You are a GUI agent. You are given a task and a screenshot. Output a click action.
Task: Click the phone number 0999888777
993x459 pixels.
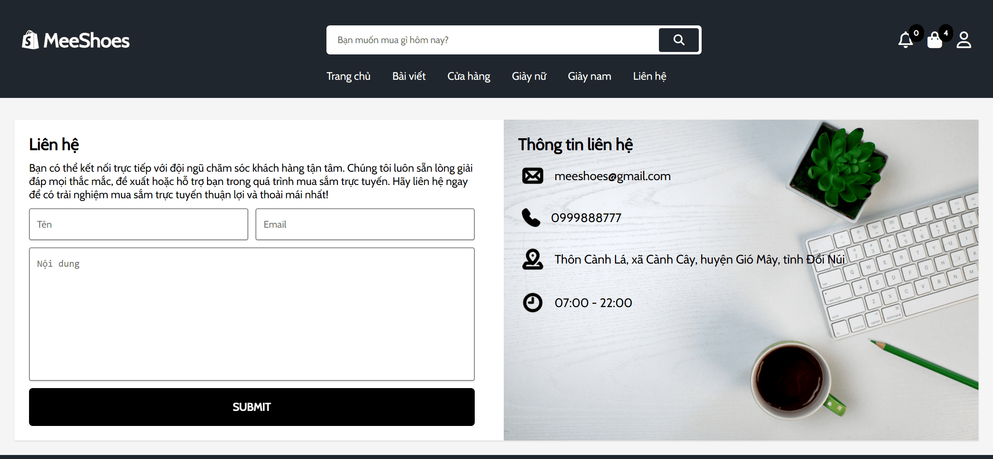(586, 218)
